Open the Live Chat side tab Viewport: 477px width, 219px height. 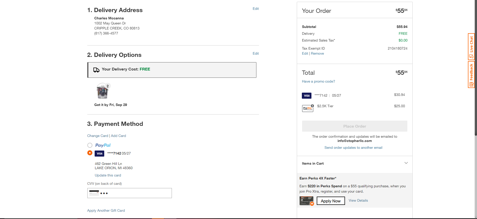(x=471, y=47)
